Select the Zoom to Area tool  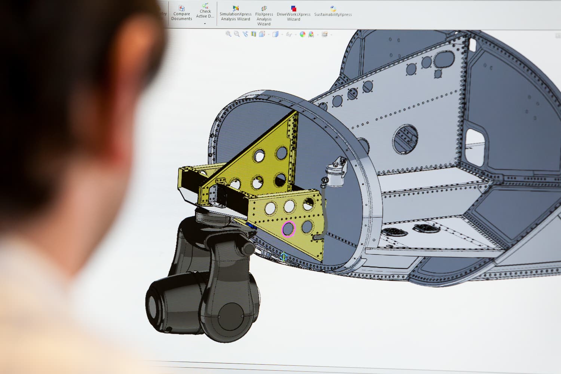point(237,34)
